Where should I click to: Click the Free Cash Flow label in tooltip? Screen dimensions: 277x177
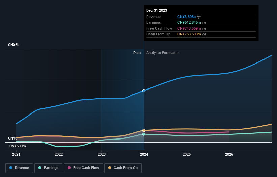[x=159, y=28]
